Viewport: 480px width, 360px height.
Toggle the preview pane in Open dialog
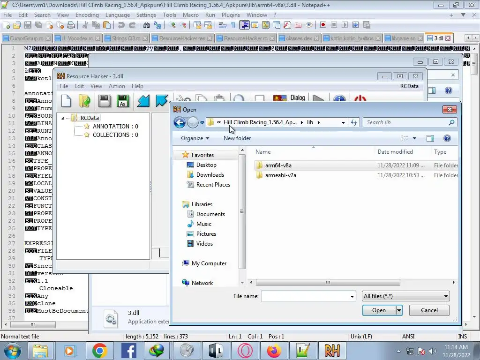[x=430, y=138]
